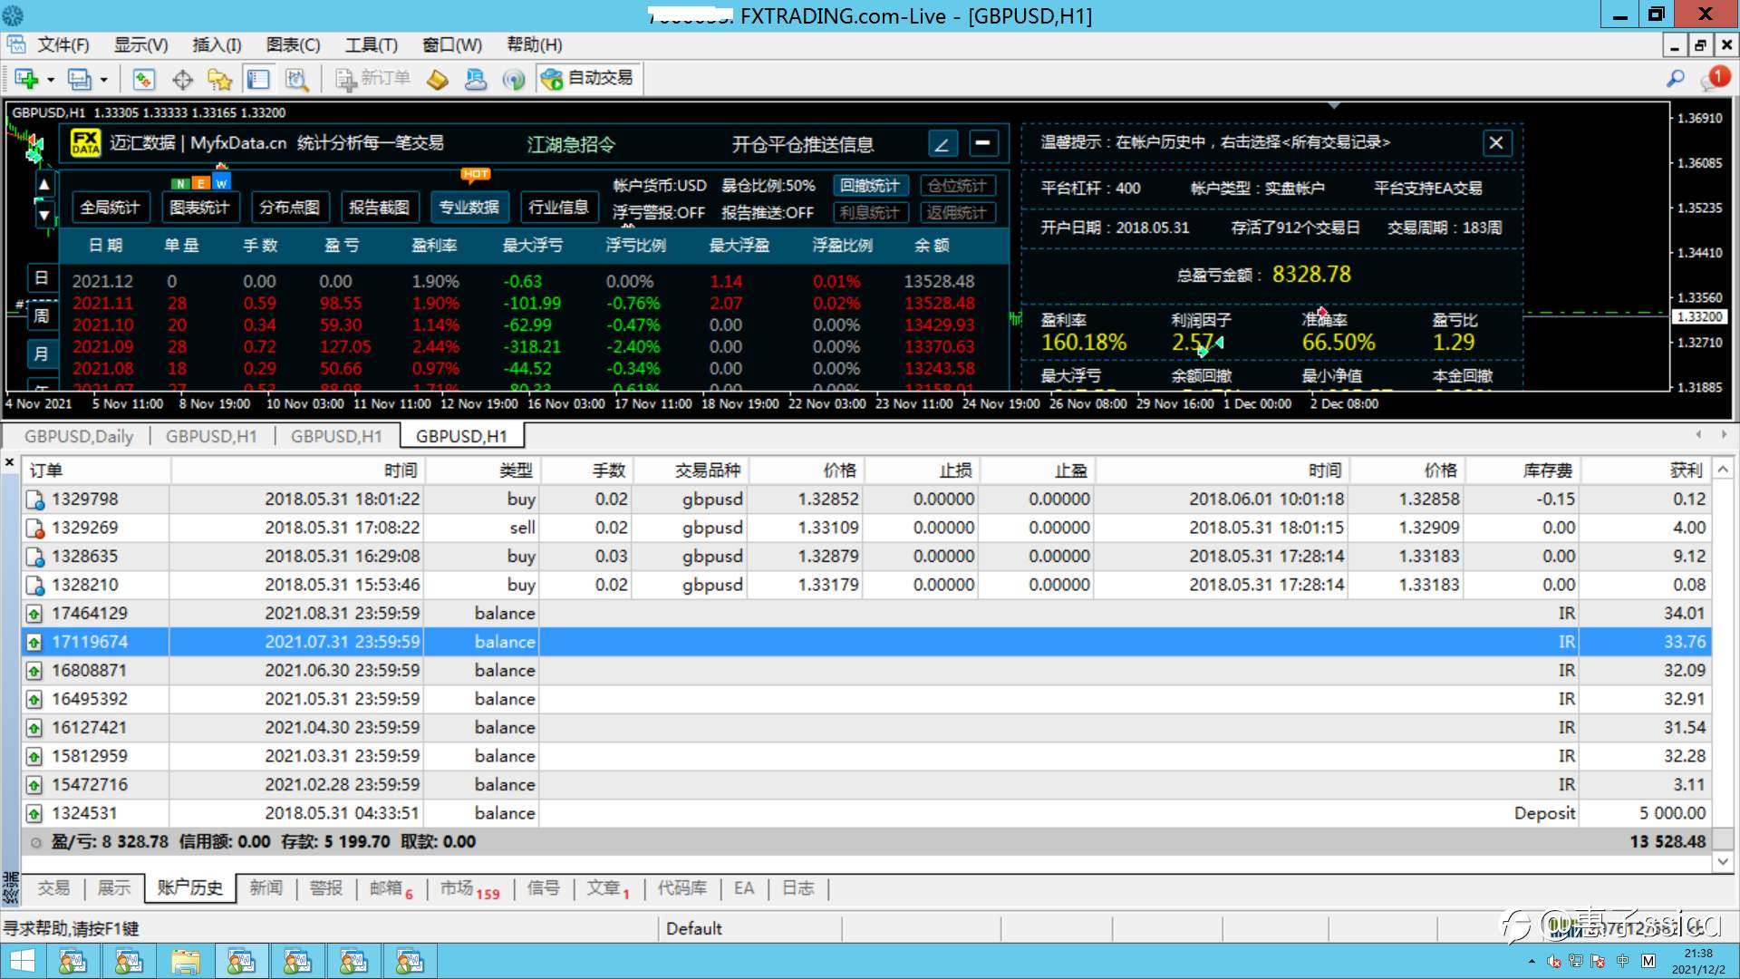Open the Navigator star-folder icon
1740x979 pixels.
pyautogui.click(x=219, y=80)
